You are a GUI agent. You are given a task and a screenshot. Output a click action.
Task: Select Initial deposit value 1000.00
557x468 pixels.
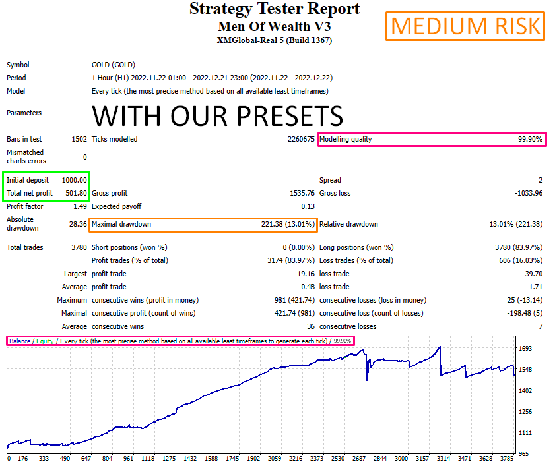(74, 180)
